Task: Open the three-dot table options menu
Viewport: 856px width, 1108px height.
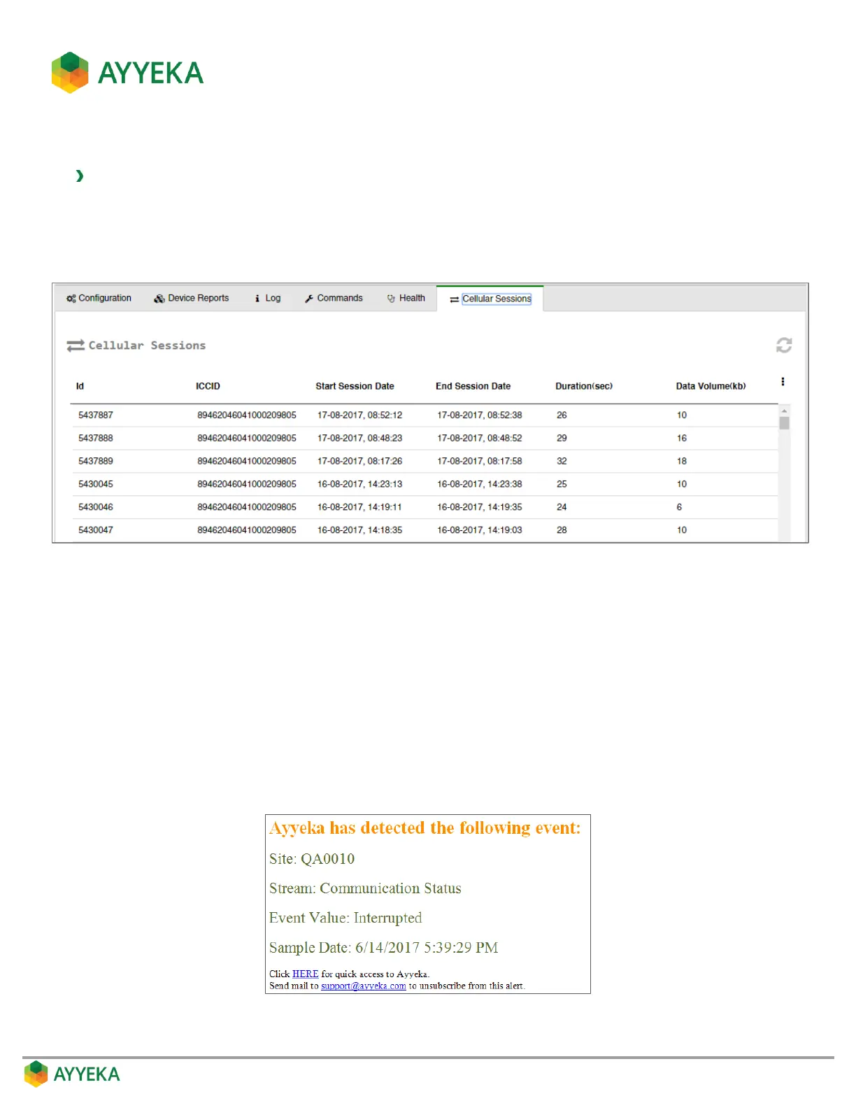Action: 783,382
